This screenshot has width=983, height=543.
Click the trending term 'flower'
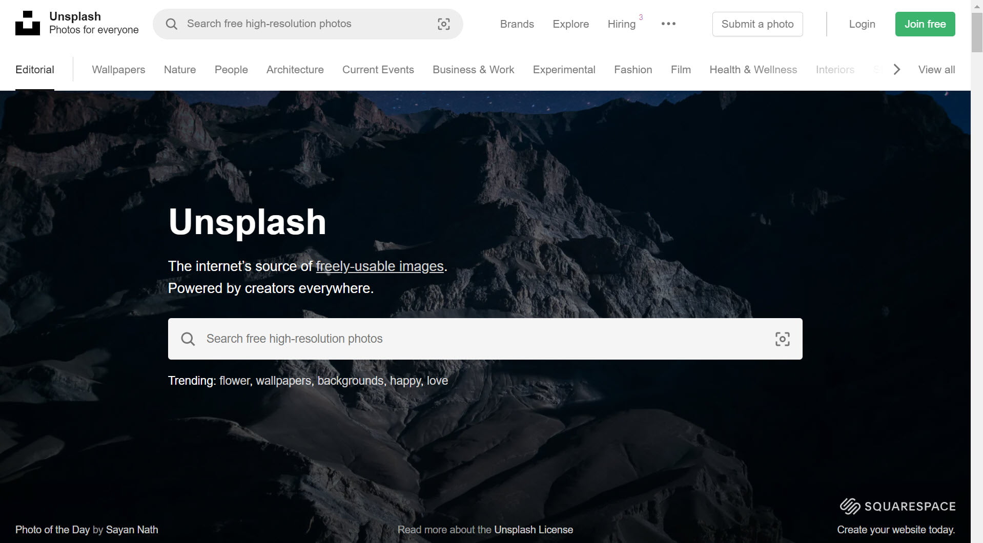(234, 381)
